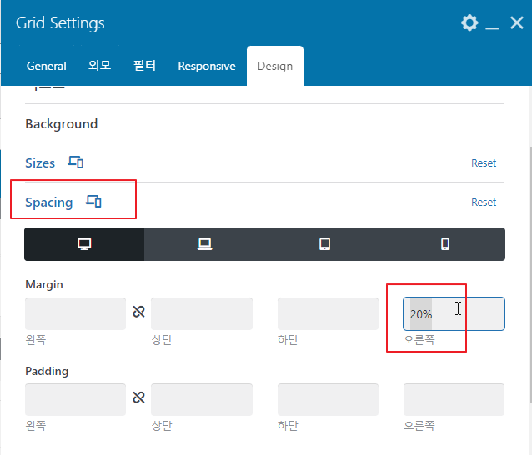Select the tablet device view icon
The image size is (532, 455).
point(324,244)
